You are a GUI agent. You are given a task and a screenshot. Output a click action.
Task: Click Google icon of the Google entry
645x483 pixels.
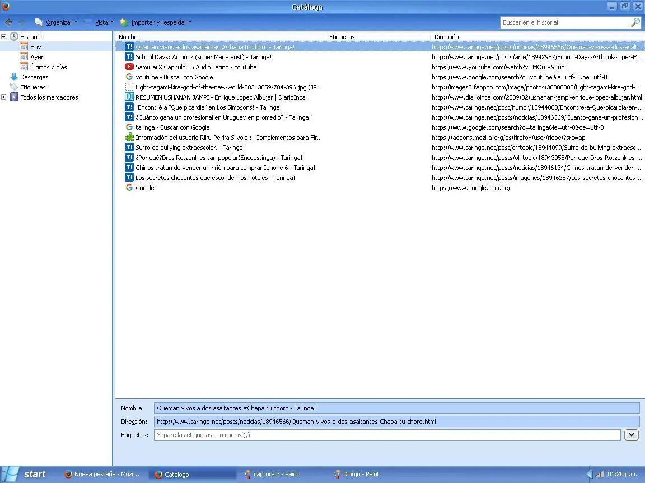129,187
